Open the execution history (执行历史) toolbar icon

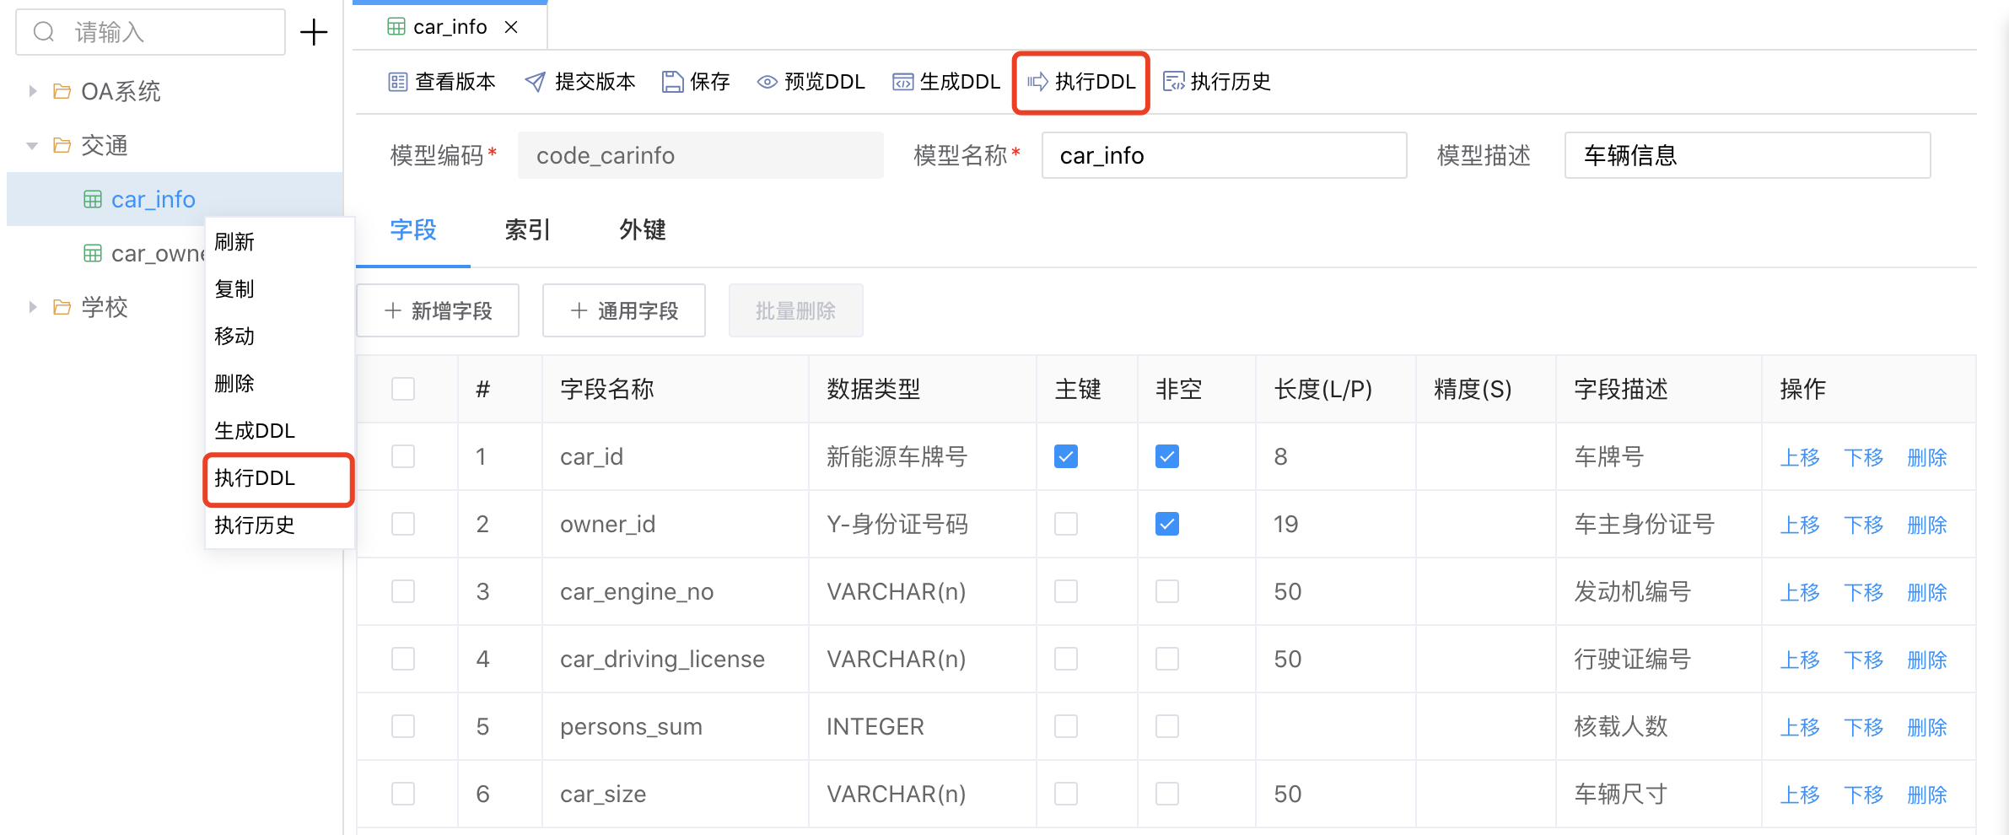point(1173,82)
